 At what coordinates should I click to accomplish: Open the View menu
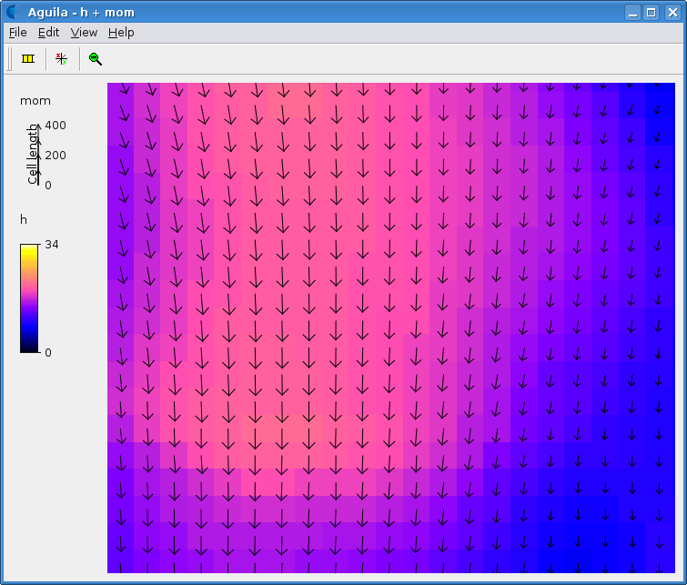[x=84, y=33]
